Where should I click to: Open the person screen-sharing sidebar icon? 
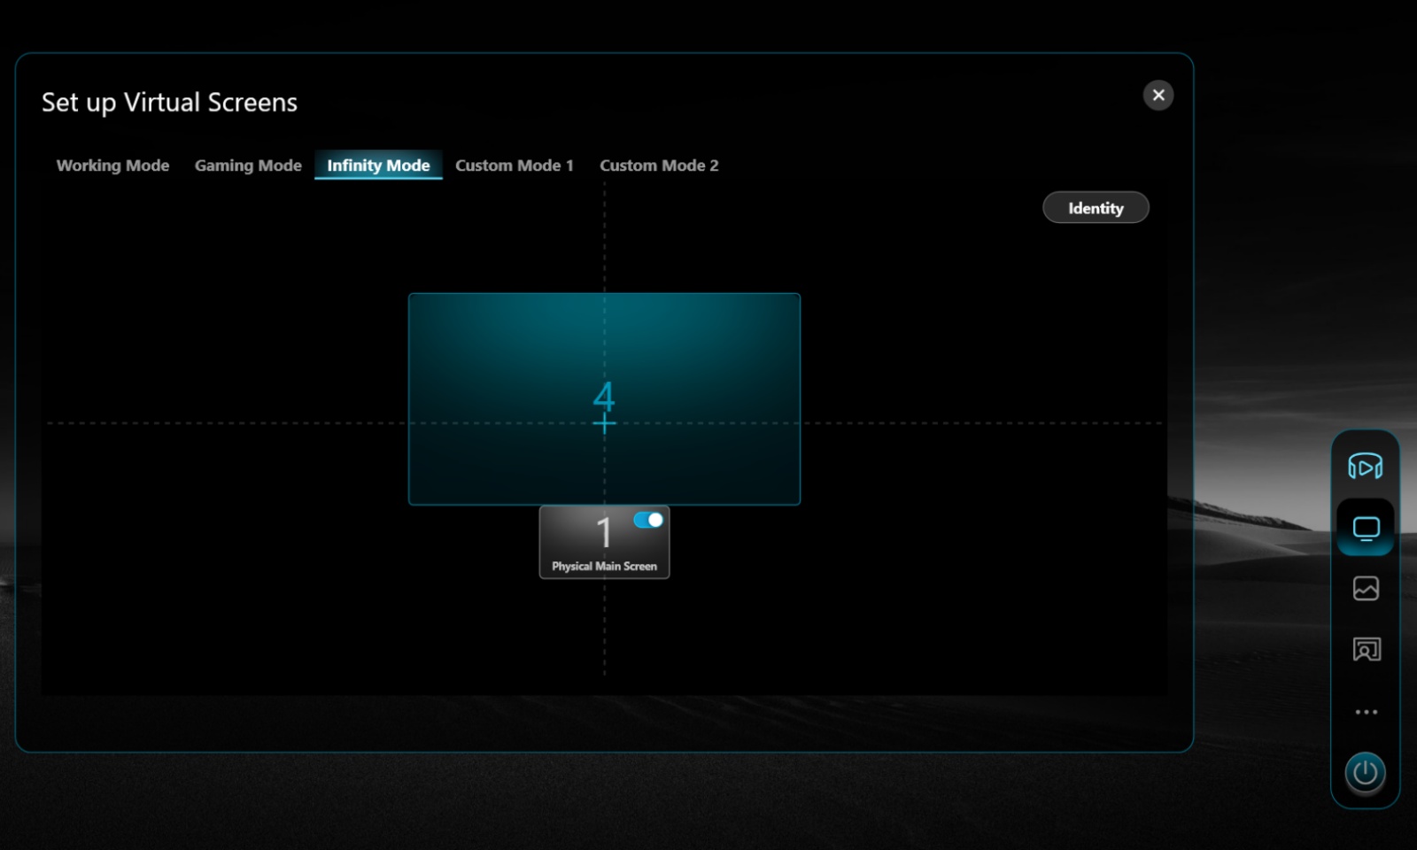pyautogui.click(x=1366, y=650)
